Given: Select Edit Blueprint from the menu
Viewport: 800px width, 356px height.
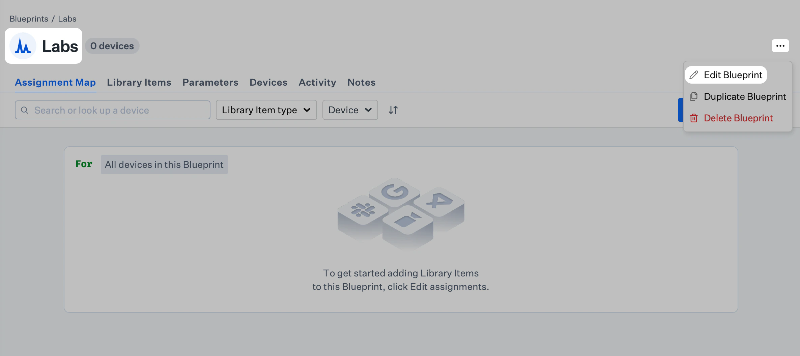Looking at the screenshot, I should 734,75.
